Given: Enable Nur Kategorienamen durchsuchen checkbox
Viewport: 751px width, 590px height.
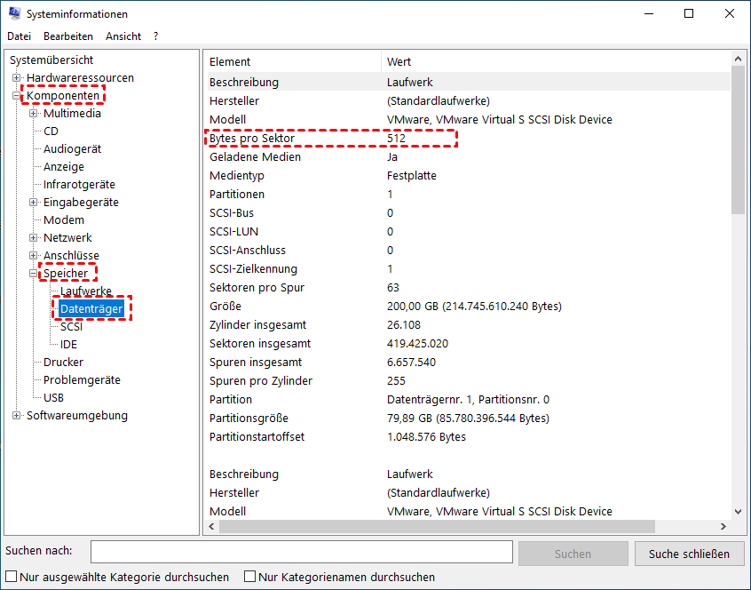Looking at the screenshot, I should click(x=249, y=577).
